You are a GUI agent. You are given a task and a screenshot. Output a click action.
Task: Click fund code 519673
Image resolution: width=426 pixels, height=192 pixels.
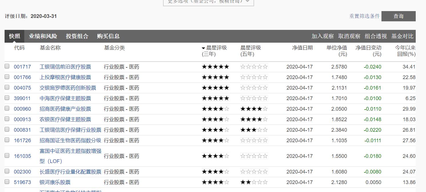point(22,182)
